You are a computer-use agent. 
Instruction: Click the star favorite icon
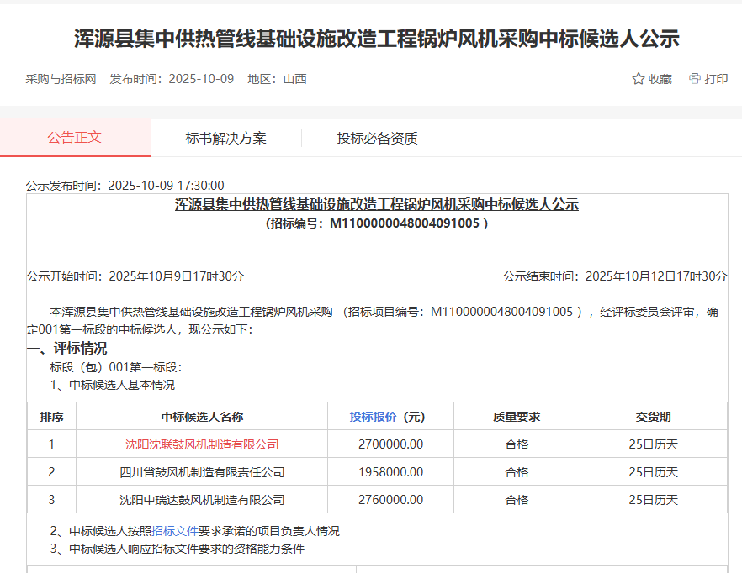click(x=638, y=78)
